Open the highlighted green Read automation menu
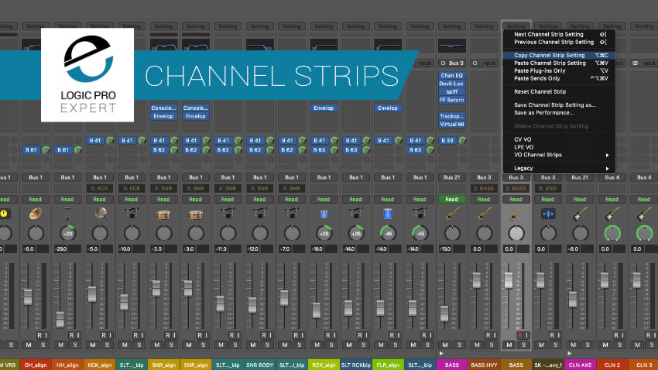Viewport: 658px width, 370px height. 451,199
